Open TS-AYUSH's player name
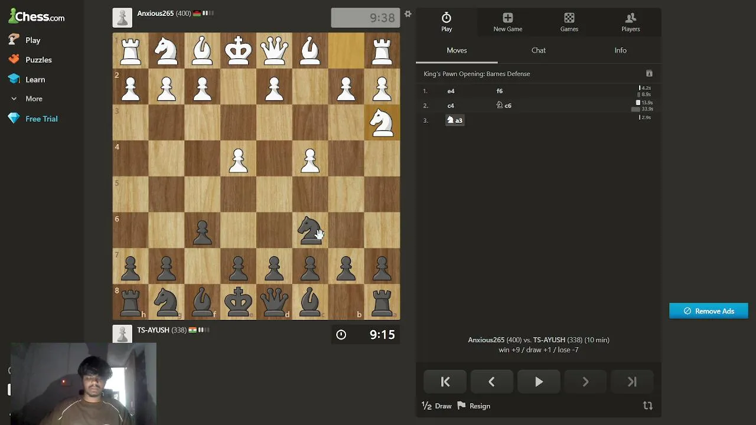Screen dimensions: 756x425 pyautogui.click(x=153, y=330)
